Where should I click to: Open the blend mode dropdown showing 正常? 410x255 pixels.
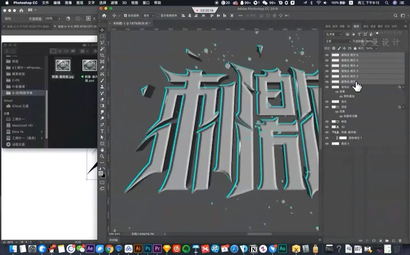click(x=338, y=41)
